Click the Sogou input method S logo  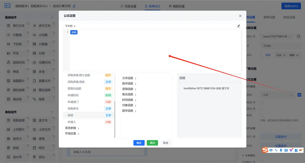point(265,150)
